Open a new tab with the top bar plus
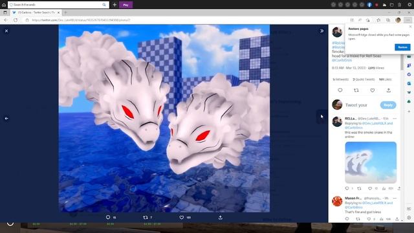 (x=114, y=5)
